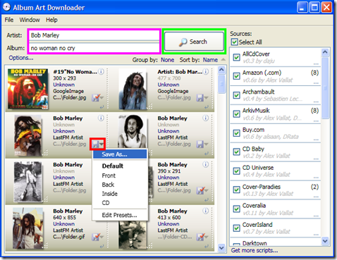
Task: Click info icon on the white tank-top result
Action: coord(206,118)
